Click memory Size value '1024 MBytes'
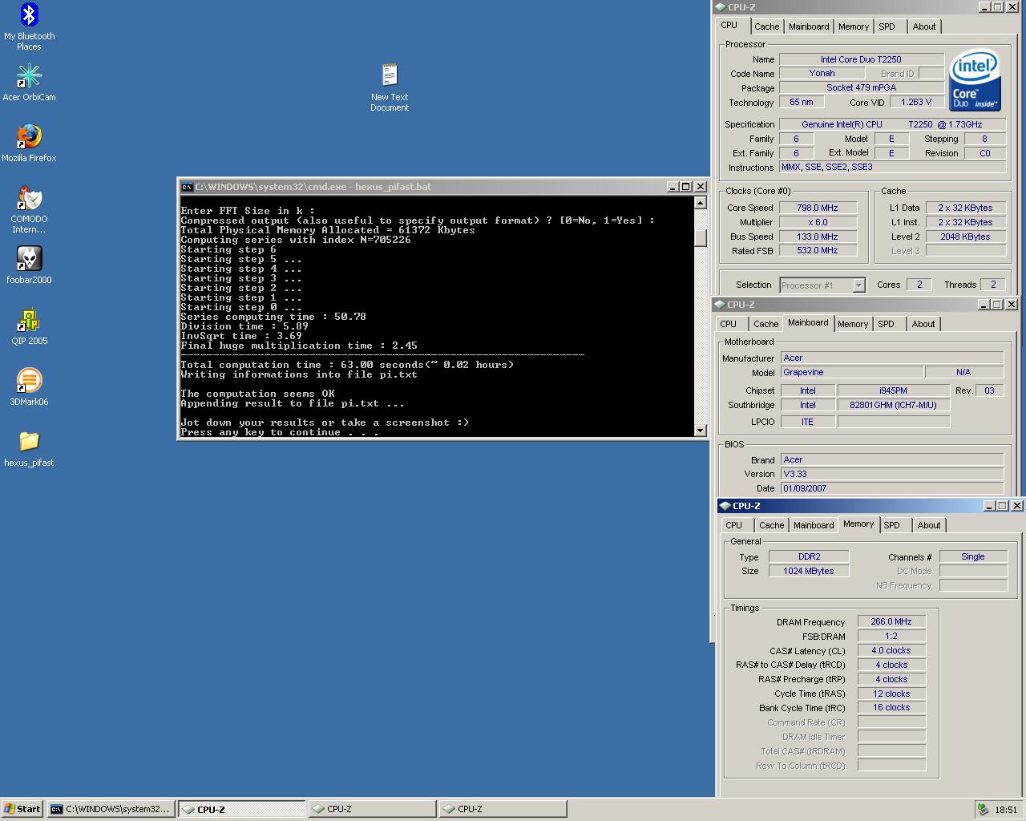Image resolution: width=1026 pixels, height=821 pixels. click(x=809, y=571)
